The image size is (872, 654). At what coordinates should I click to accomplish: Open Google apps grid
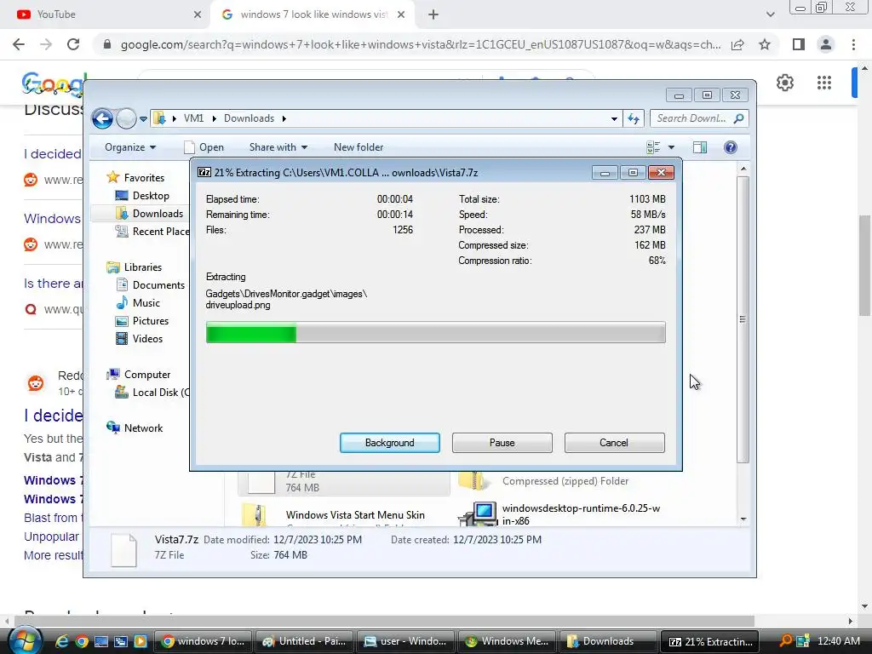pyautogui.click(x=824, y=83)
